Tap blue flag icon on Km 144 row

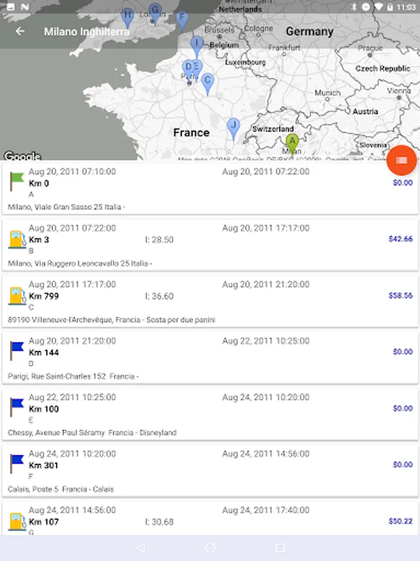pyautogui.click(x=16, y=350)
